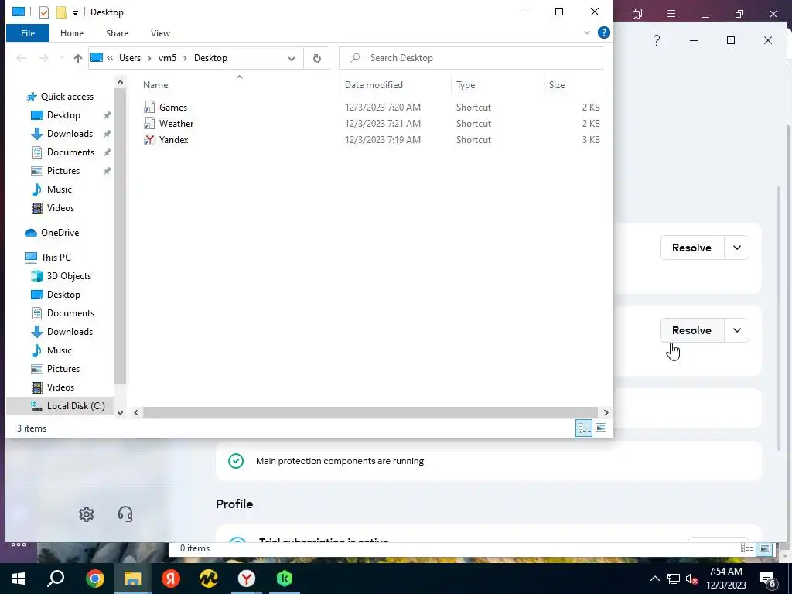Open the browser hamburger menu icon

point(671,14)
